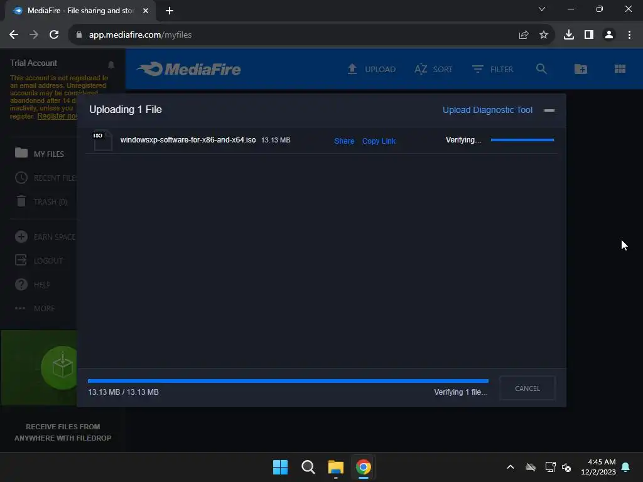The image size is (643, 482).
Task: Click Copy Link for the ISO file
Action: point(379,141)
